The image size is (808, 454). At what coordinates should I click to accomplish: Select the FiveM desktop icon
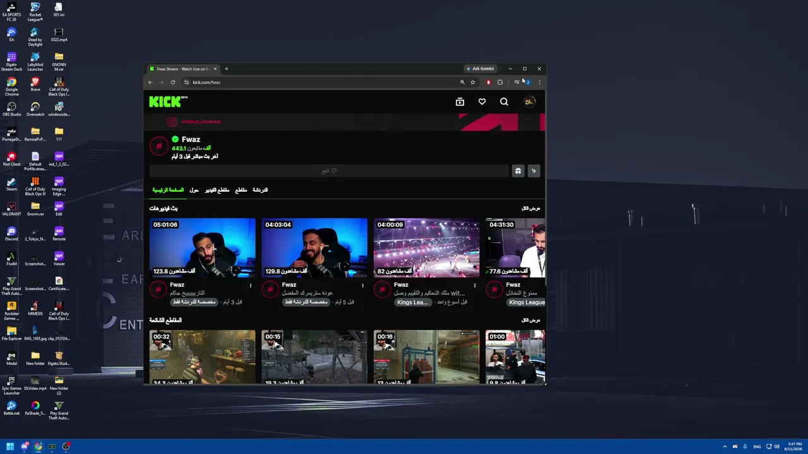[11, 259]
